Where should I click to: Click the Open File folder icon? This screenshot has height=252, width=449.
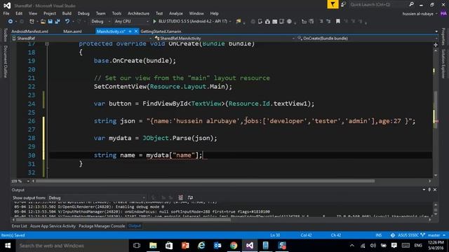coord(43,22)
